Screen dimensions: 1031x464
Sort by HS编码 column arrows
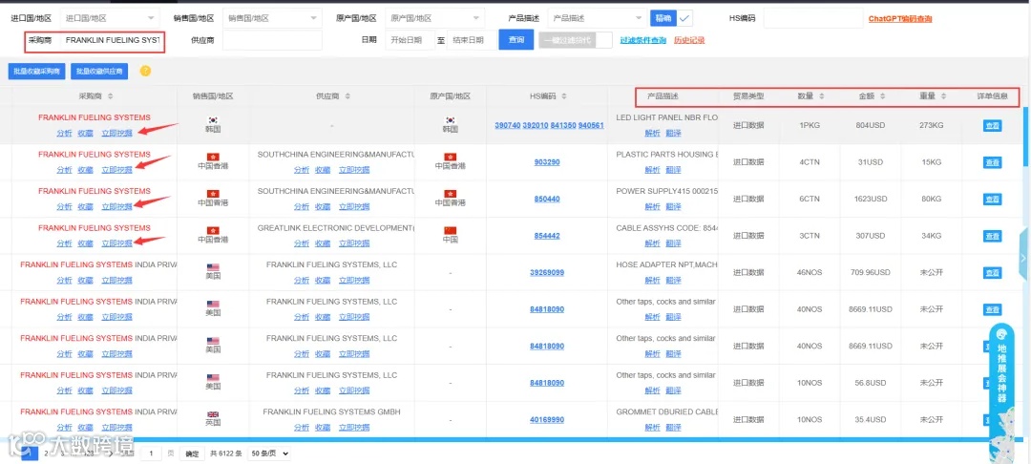click(x=564, y=96)
